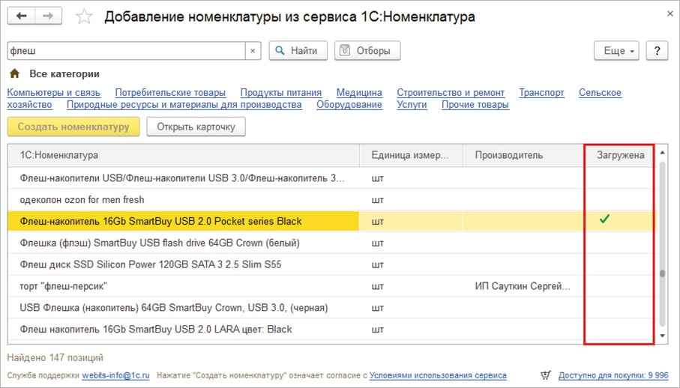
Task: Click the search input field containing флеш
Action: click(x=125, y=51)
